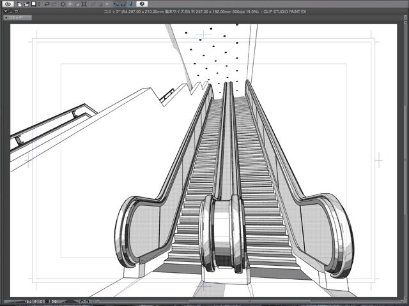Close the canvas window with X button
Image resolution: width=409 pixels, height=306 pixels.
click(6, 11)
